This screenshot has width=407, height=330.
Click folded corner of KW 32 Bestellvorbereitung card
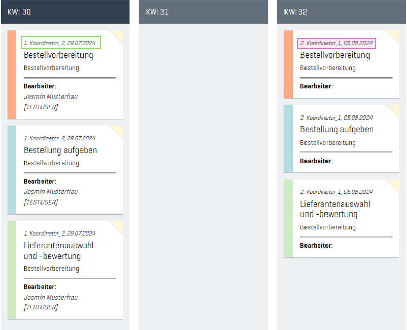pyautogui.click(x=395, y=34)
